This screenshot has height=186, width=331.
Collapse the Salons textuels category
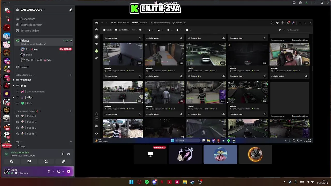(25, 75)
